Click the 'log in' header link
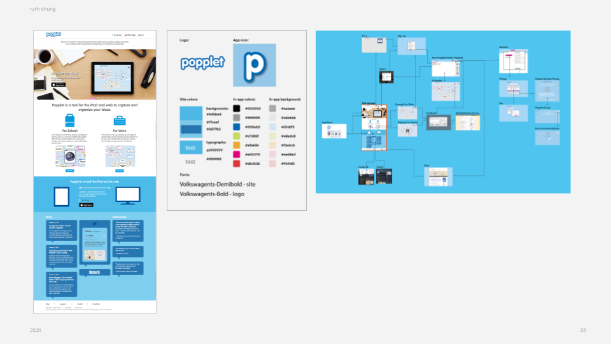 (x=141, y=35)
